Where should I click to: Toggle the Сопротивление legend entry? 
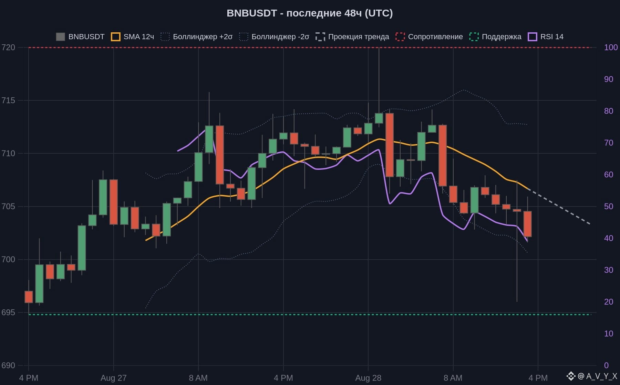coord(429,37)
